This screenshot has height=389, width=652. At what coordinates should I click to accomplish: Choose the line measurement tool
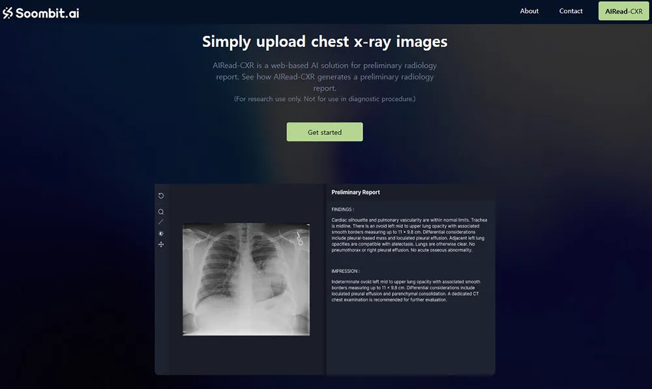point(161,222)
